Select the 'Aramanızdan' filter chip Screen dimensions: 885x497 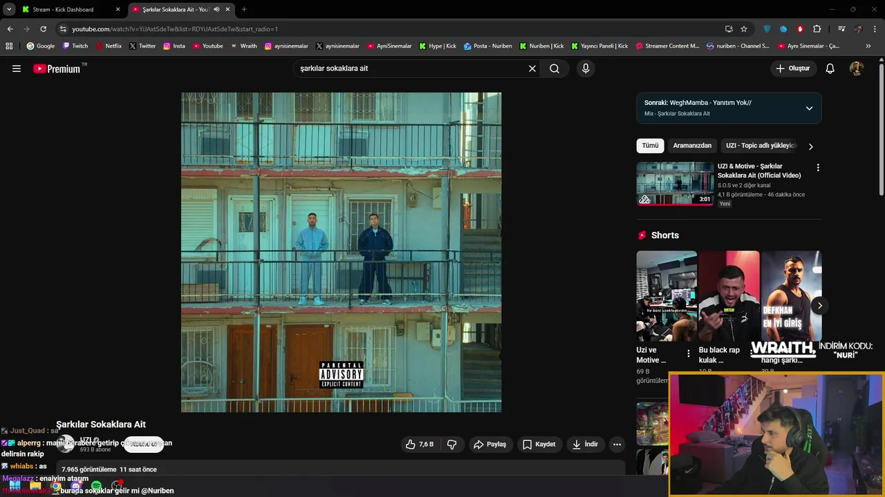(x=692, y=146)
